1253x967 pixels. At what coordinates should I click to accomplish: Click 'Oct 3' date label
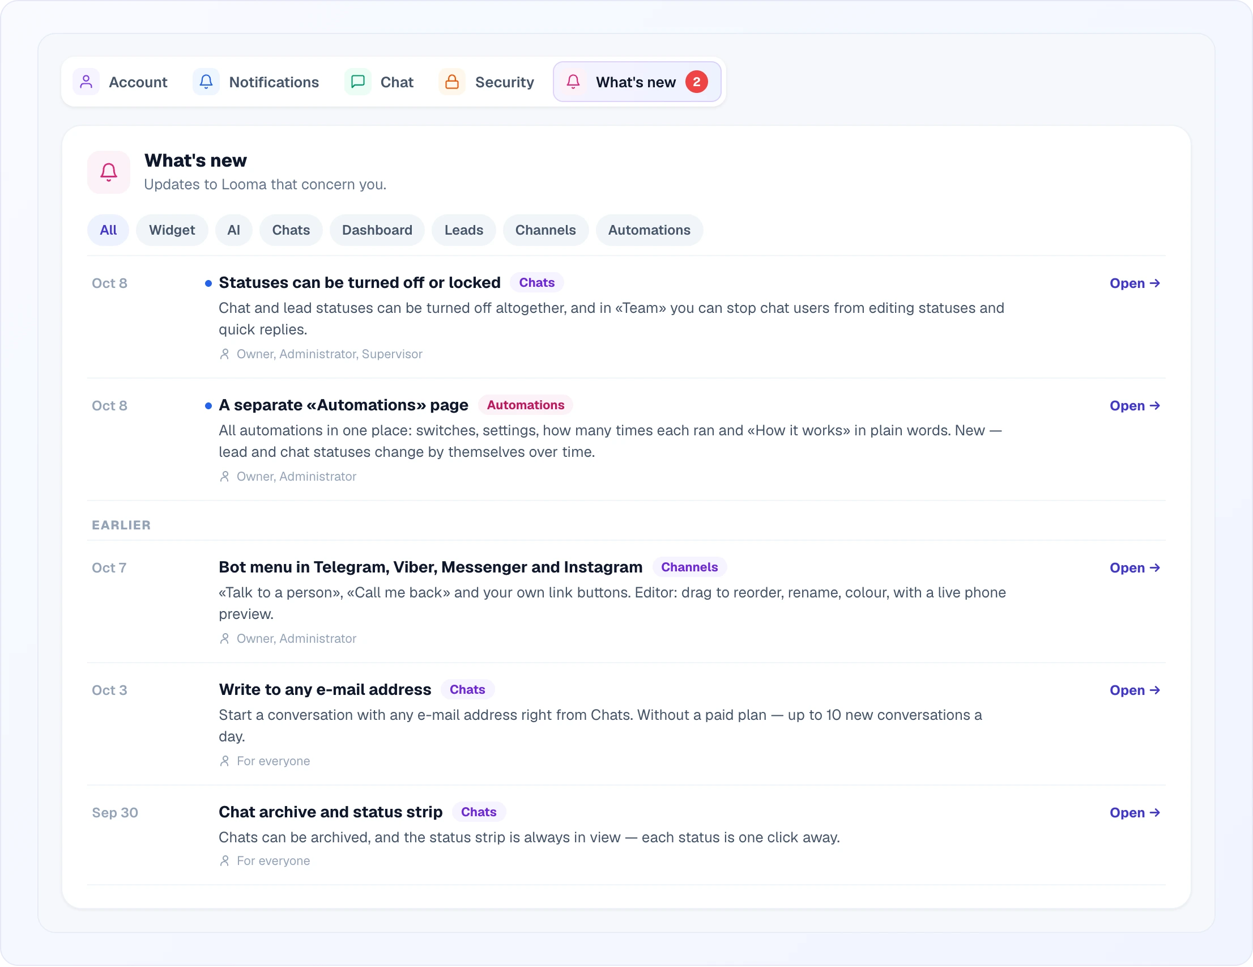click(109, 691)
